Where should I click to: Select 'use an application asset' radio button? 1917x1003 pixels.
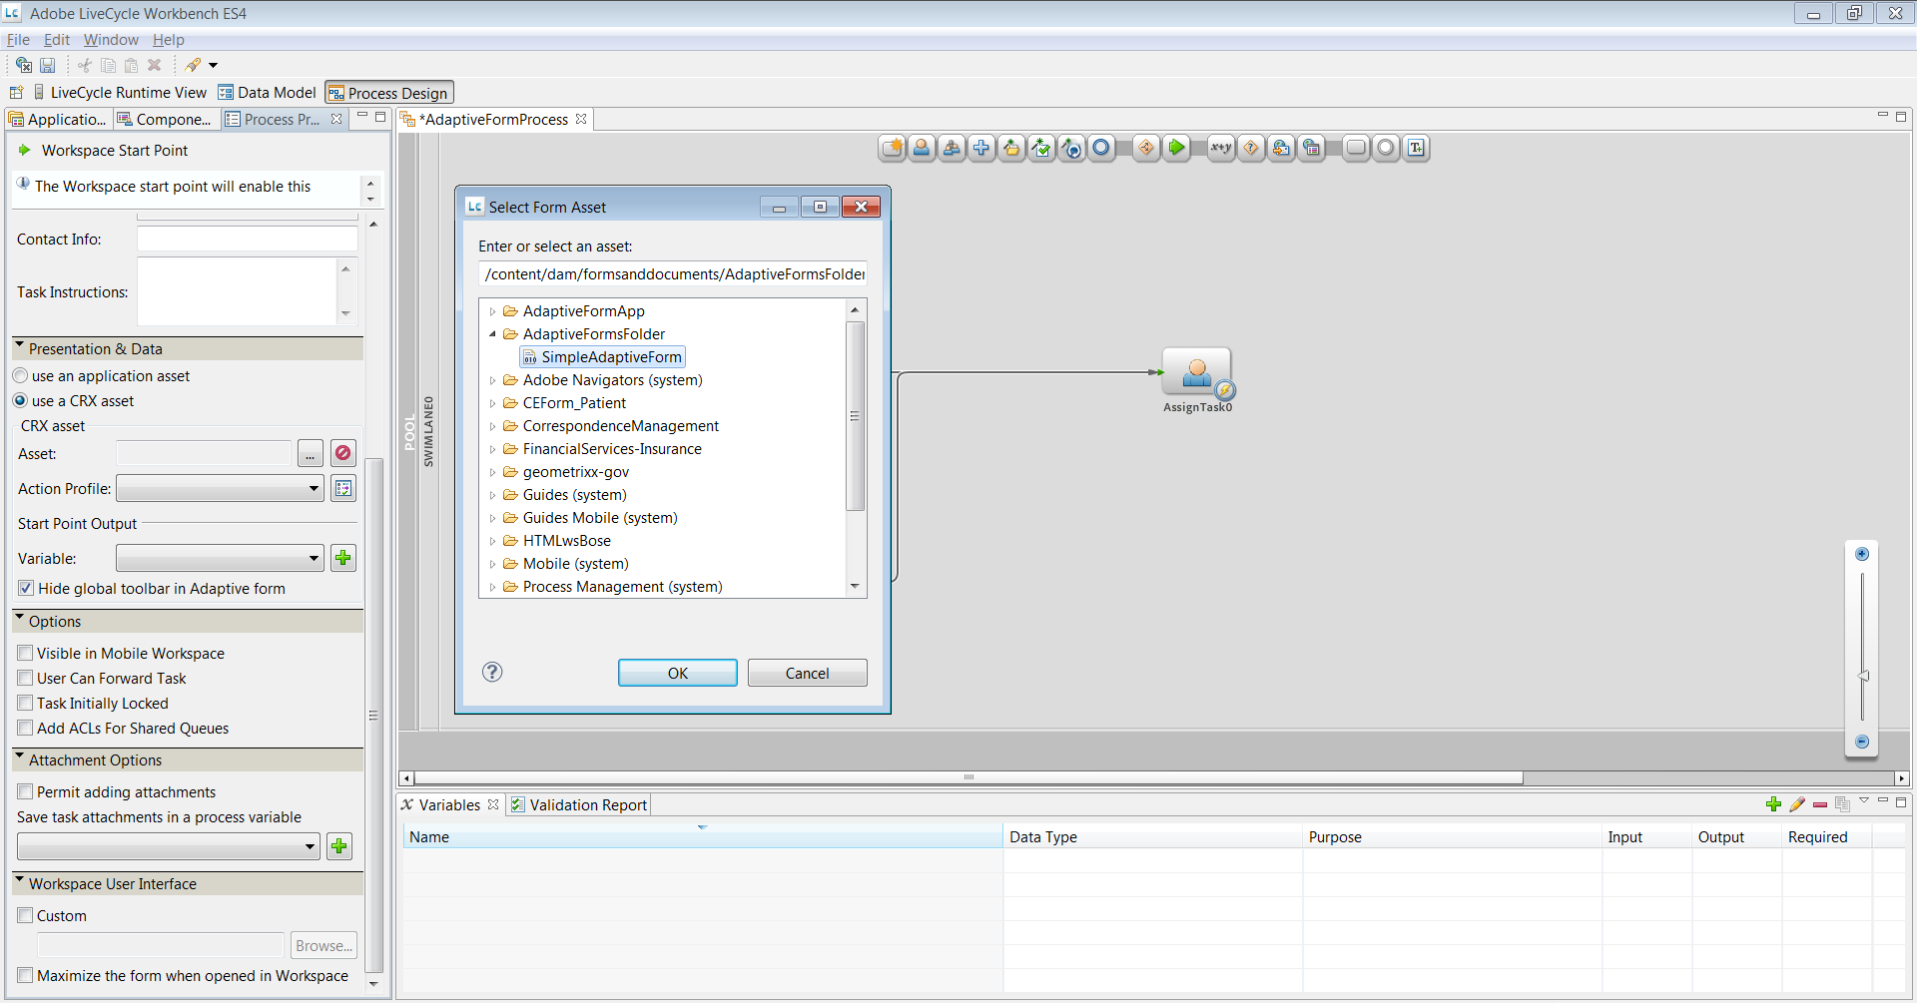click(x=20, y=376)
